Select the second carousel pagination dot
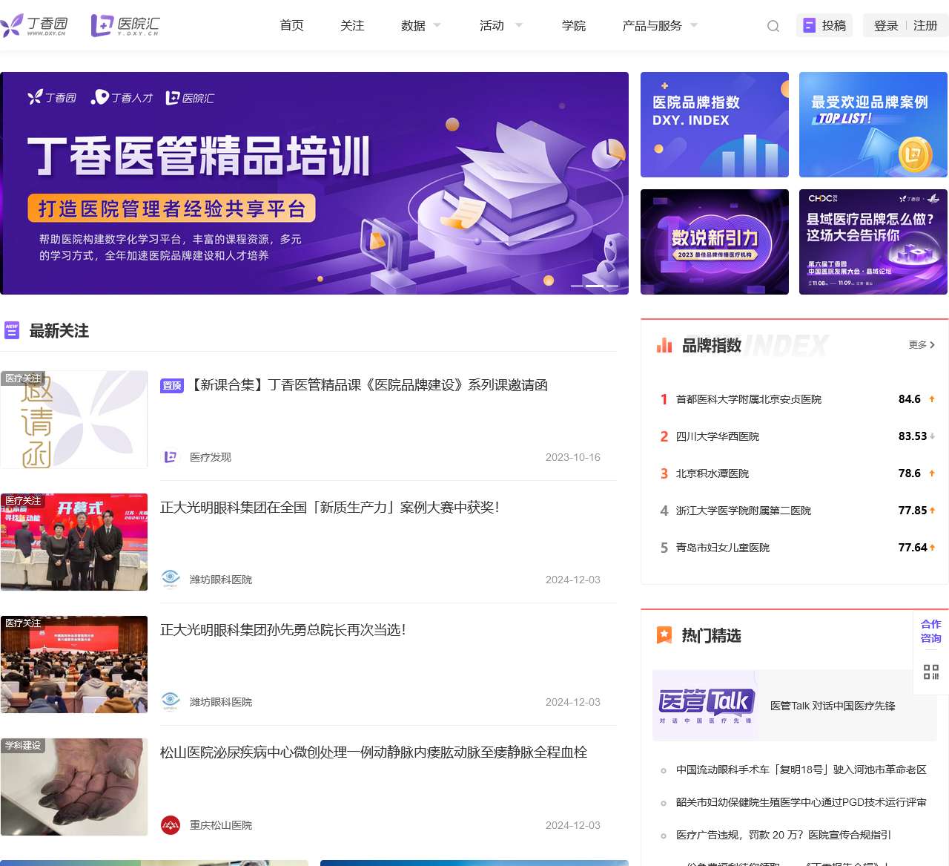This screenshot has width=949, height=866. pyautogui.click(x=595, y=285)
